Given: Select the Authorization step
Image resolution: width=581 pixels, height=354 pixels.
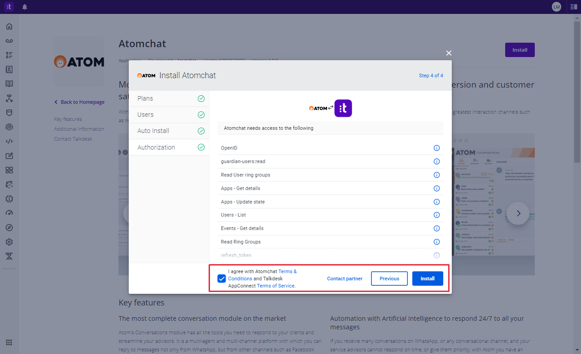Looking at the screenshot, I should (x=169, y=147).
